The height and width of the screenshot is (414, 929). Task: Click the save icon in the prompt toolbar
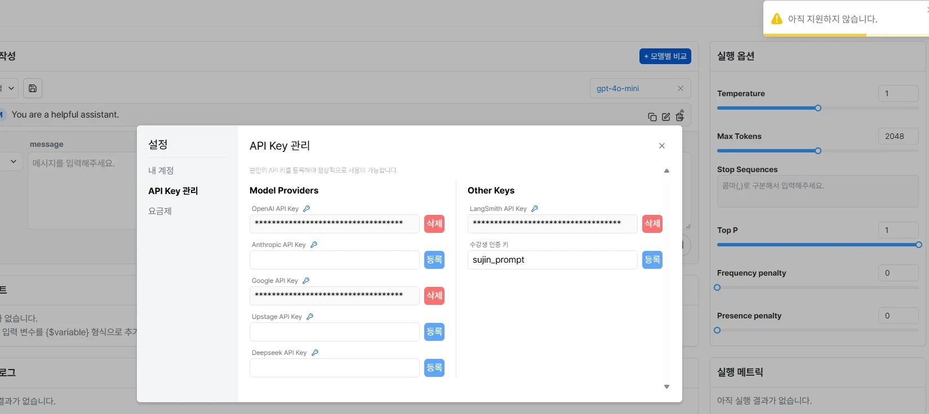[33, 88]
